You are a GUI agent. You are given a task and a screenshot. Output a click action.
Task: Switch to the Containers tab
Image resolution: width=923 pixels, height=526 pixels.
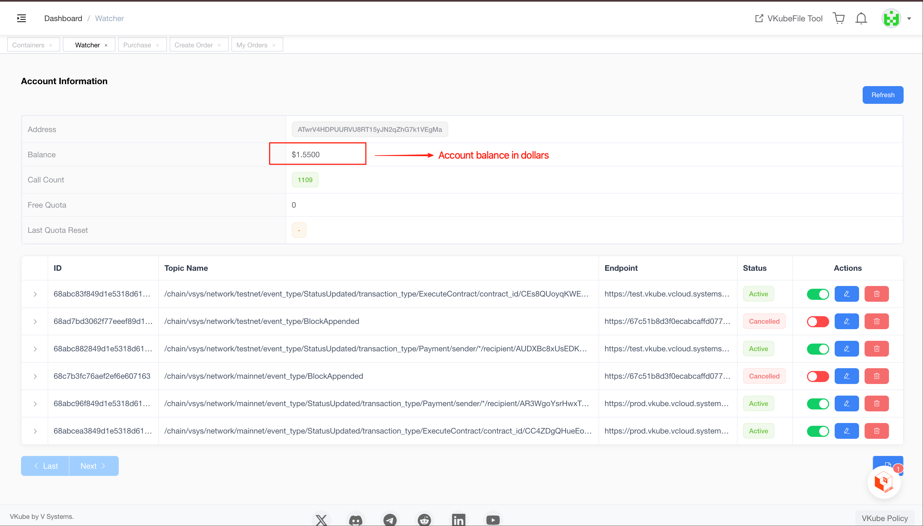point(28,45)
